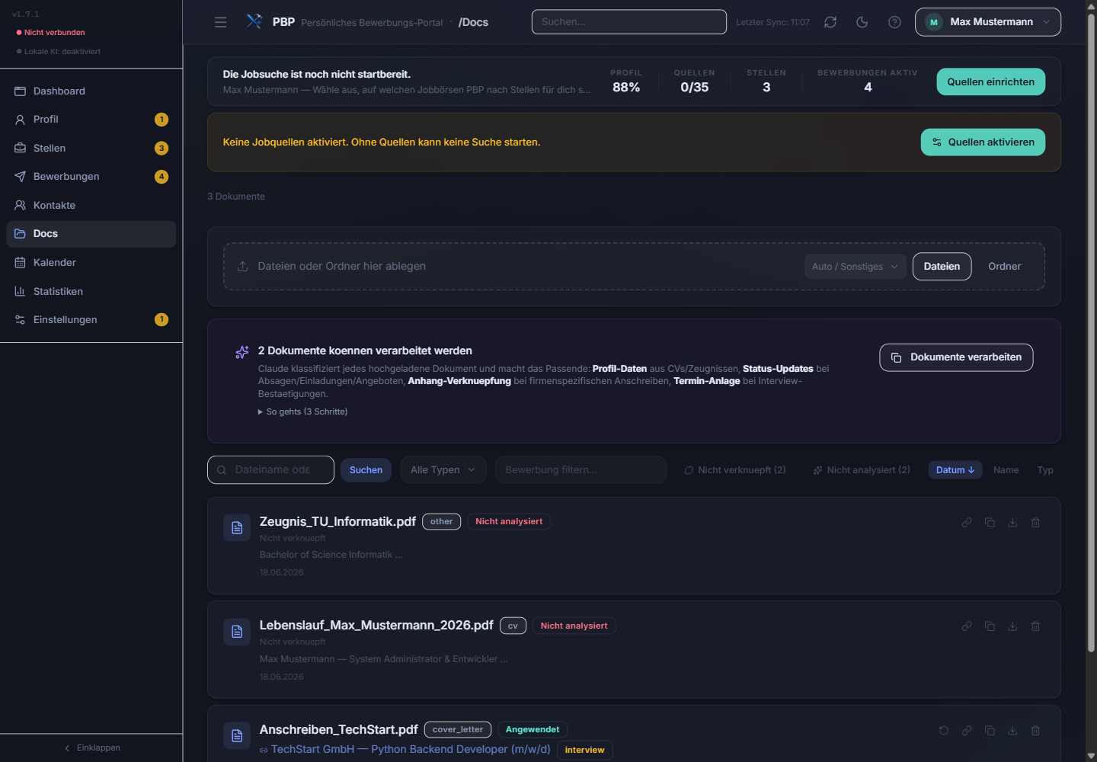Go to Profil in sidebar

pyautogui.click(x=91, y=120)
